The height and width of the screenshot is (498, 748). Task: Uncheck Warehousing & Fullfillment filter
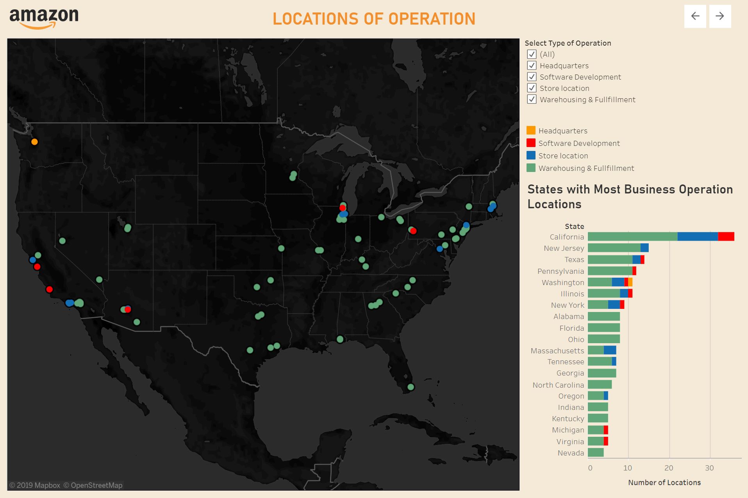point(531,99)
